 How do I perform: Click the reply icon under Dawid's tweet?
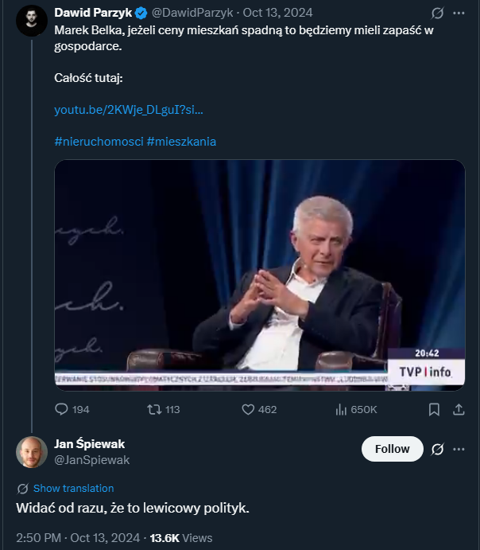[x=62, y=409]
